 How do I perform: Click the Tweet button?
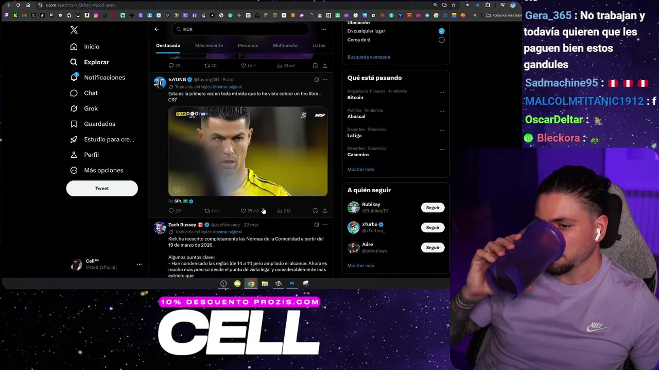tap(102, 189)
